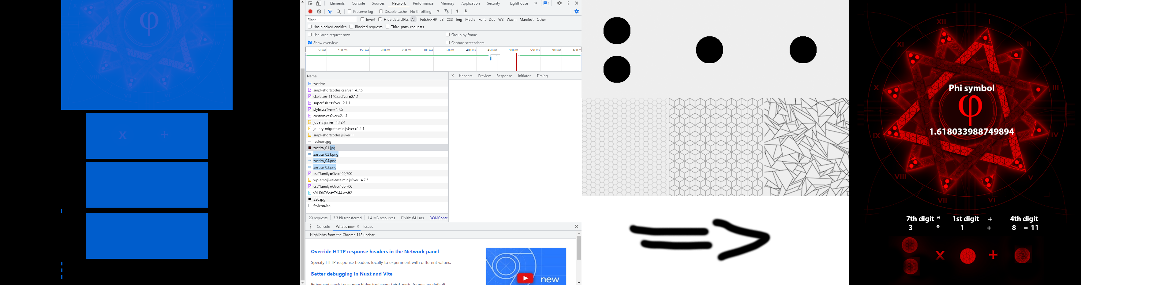Open 'Better debugging in Nuxt and Vite' link
Image resolution: width=1163 pixels, height=285 pixels.
coord(352,274)
